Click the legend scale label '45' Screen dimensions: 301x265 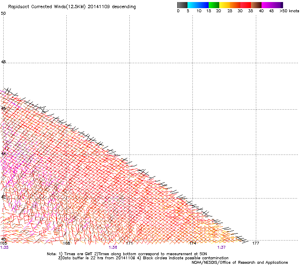[271, 11]
